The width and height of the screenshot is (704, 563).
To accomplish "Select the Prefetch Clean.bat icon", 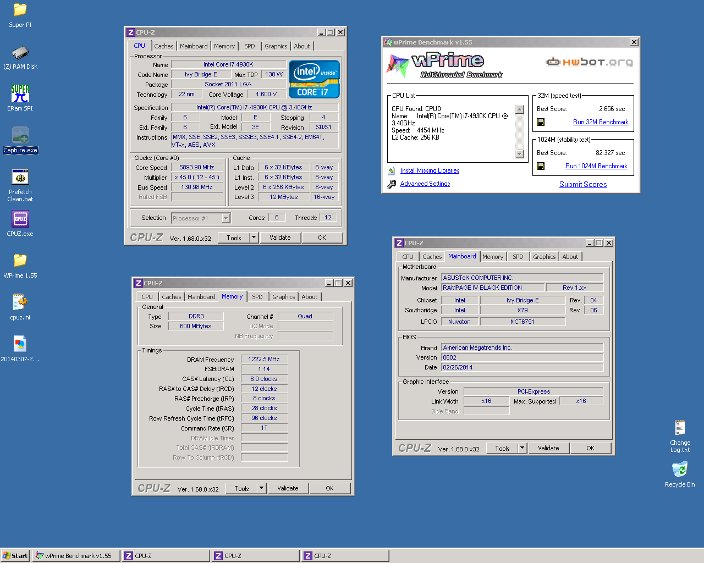I will (x=20, y=178).
